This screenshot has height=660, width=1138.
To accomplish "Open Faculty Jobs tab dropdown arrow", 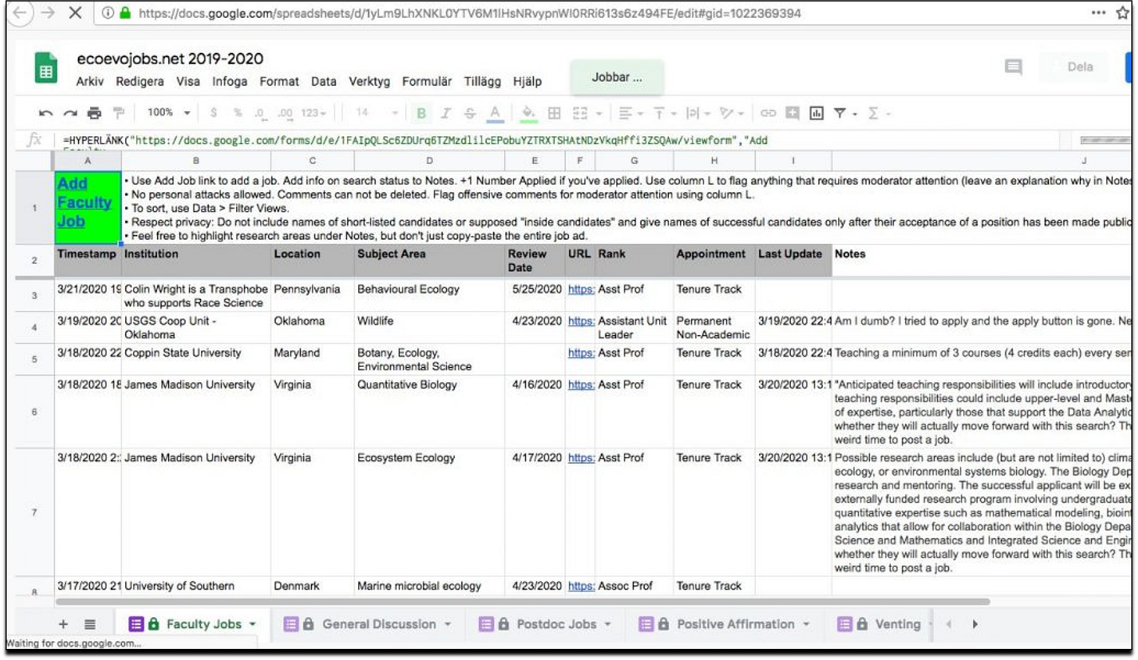I will coord(252,625).
